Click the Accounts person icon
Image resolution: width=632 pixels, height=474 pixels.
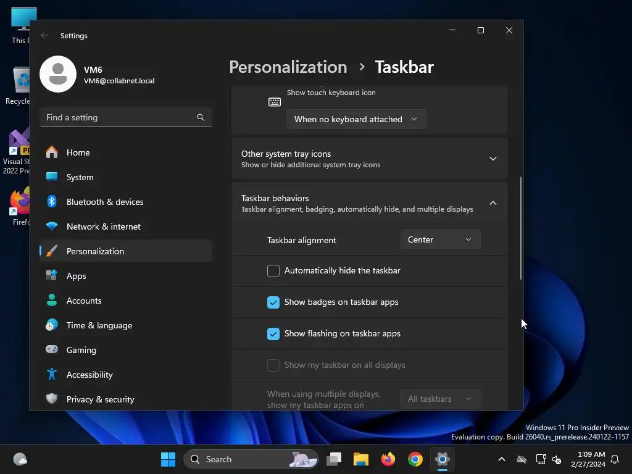(52, 301)
